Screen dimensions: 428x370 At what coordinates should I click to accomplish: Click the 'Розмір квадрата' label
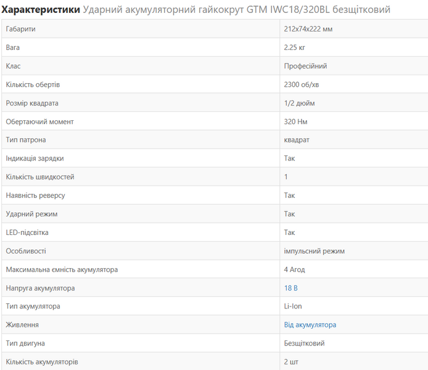[32, 103]
